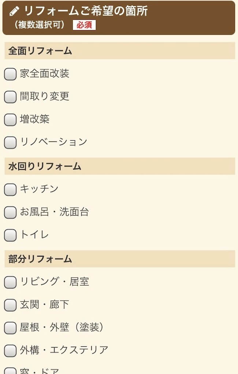Enable the リノベーション option

(10, 142)
